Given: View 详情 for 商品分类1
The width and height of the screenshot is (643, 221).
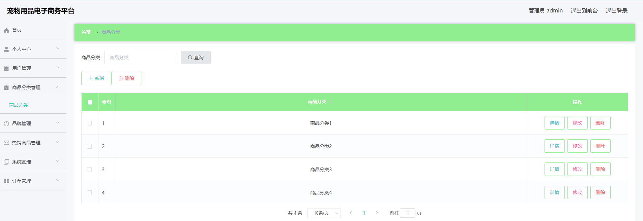Looking at the screenshot, I should (x=554, y=123).
